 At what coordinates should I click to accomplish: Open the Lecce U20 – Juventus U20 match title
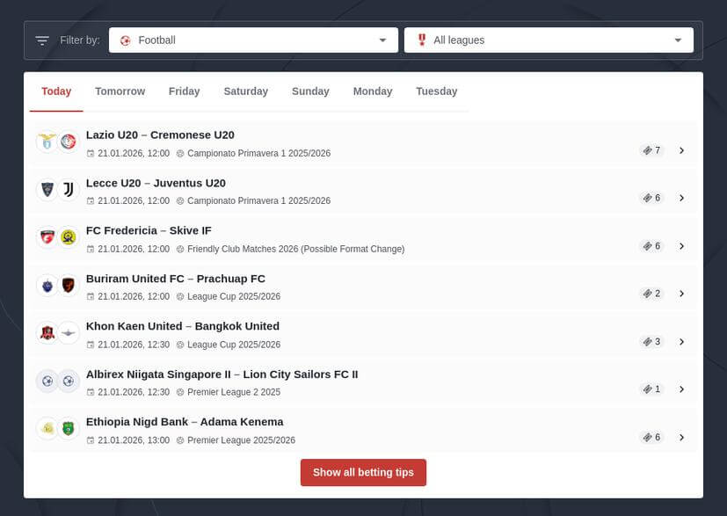click(x=156, y=183)
